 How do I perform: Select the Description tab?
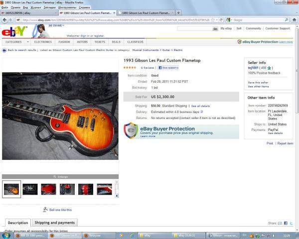point(18,223)
